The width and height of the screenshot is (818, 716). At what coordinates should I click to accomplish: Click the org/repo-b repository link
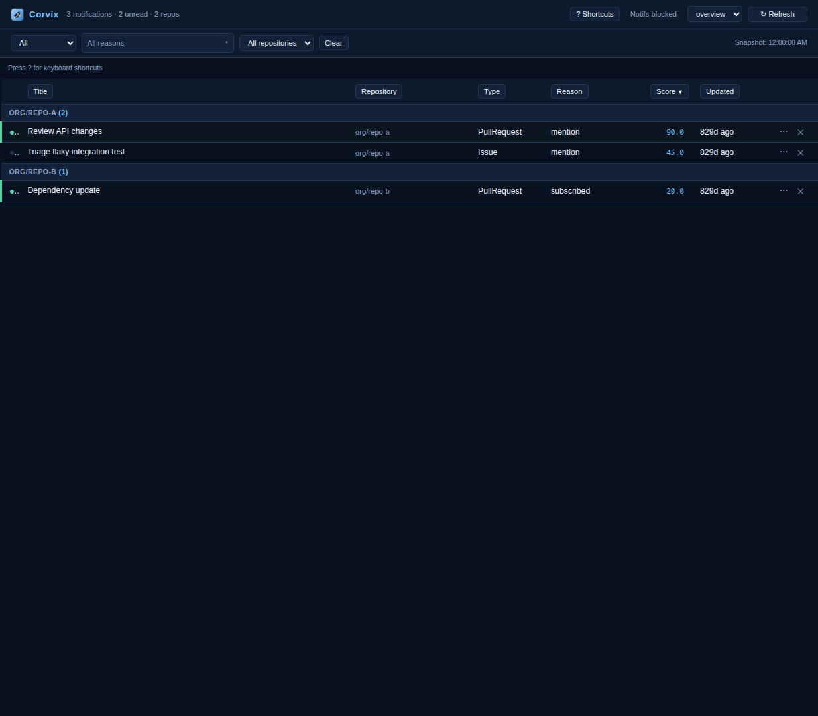pos(373,191)
